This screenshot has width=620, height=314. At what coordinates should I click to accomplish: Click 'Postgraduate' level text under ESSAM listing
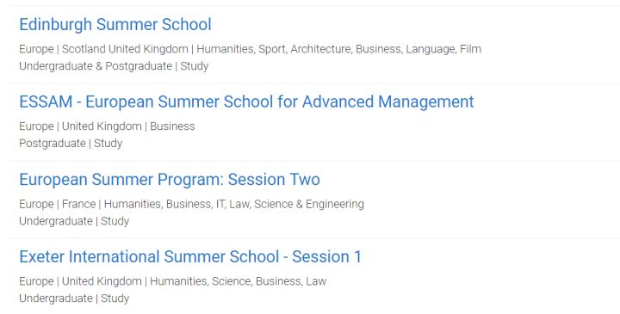pos(53,144)
